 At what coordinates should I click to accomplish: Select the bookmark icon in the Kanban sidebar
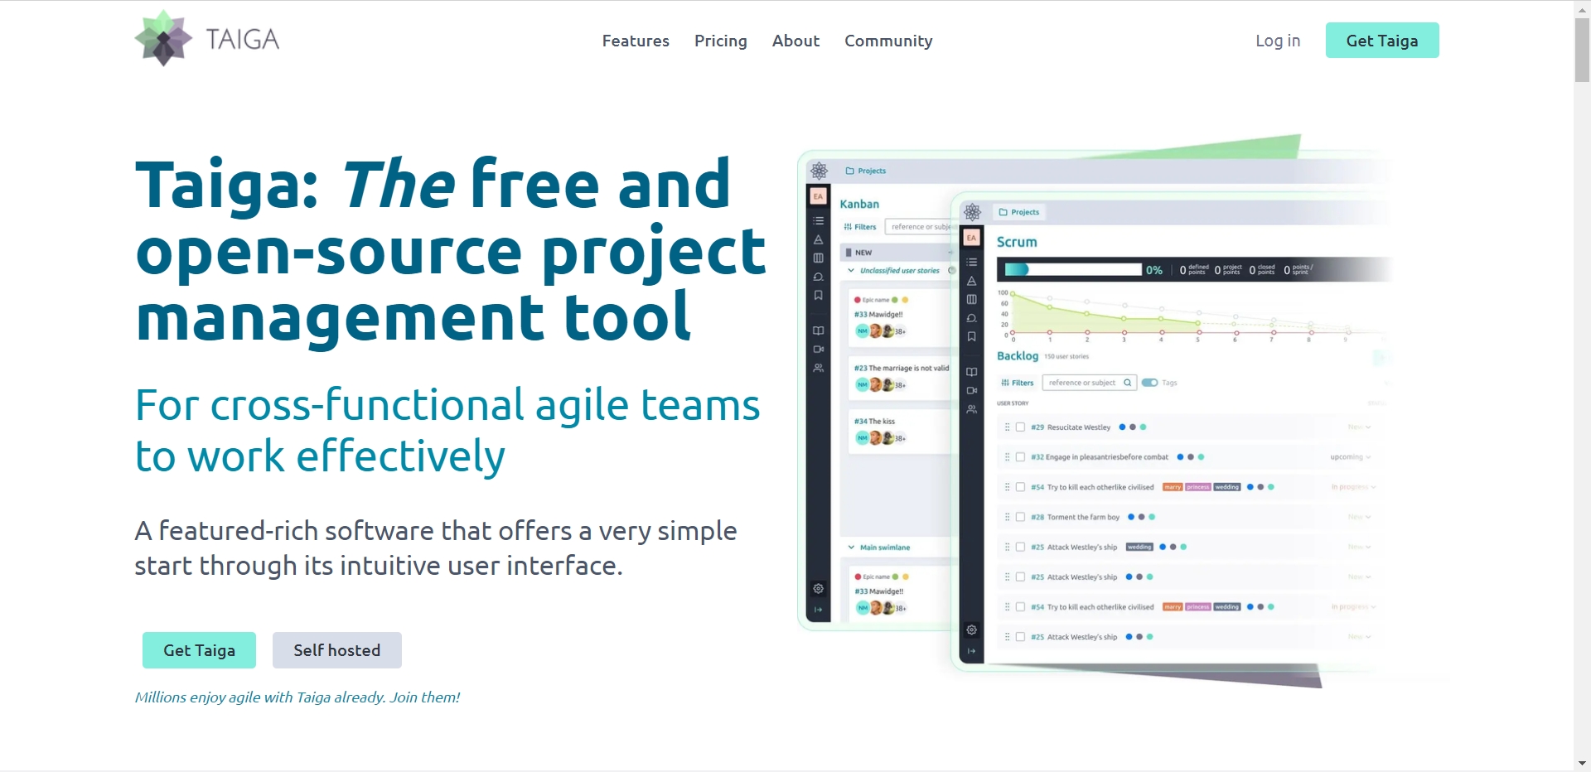click(x=818, y=295)
